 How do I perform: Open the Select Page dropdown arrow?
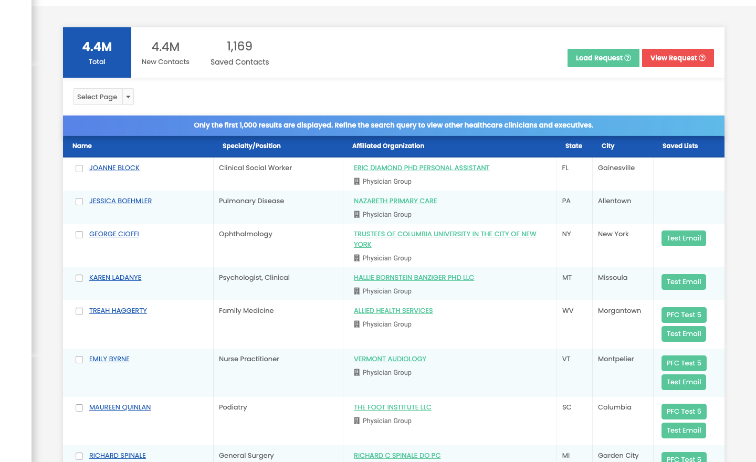(x=128, y=97)
